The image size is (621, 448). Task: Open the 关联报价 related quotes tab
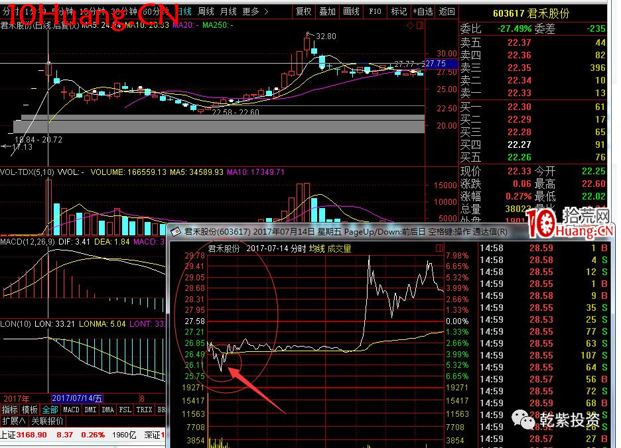pos(48,421)
